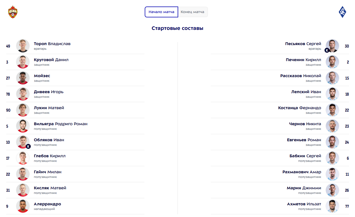Click the Глебов Кирилл name
Image resolution: width=355 pixels, height=217 pixels.
click(50, 156)
